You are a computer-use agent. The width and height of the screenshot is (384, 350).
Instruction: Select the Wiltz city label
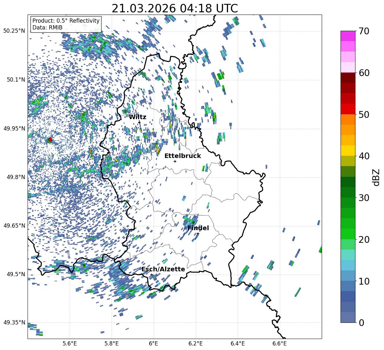pyautogui.click(x=138, y=117)
